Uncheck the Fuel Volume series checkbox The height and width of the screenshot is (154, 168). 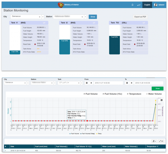point(85,94)
